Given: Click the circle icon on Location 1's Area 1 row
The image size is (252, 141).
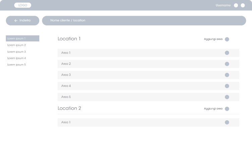Looking at the screenshot, I should pyautogui.click(x=227, y=53).
